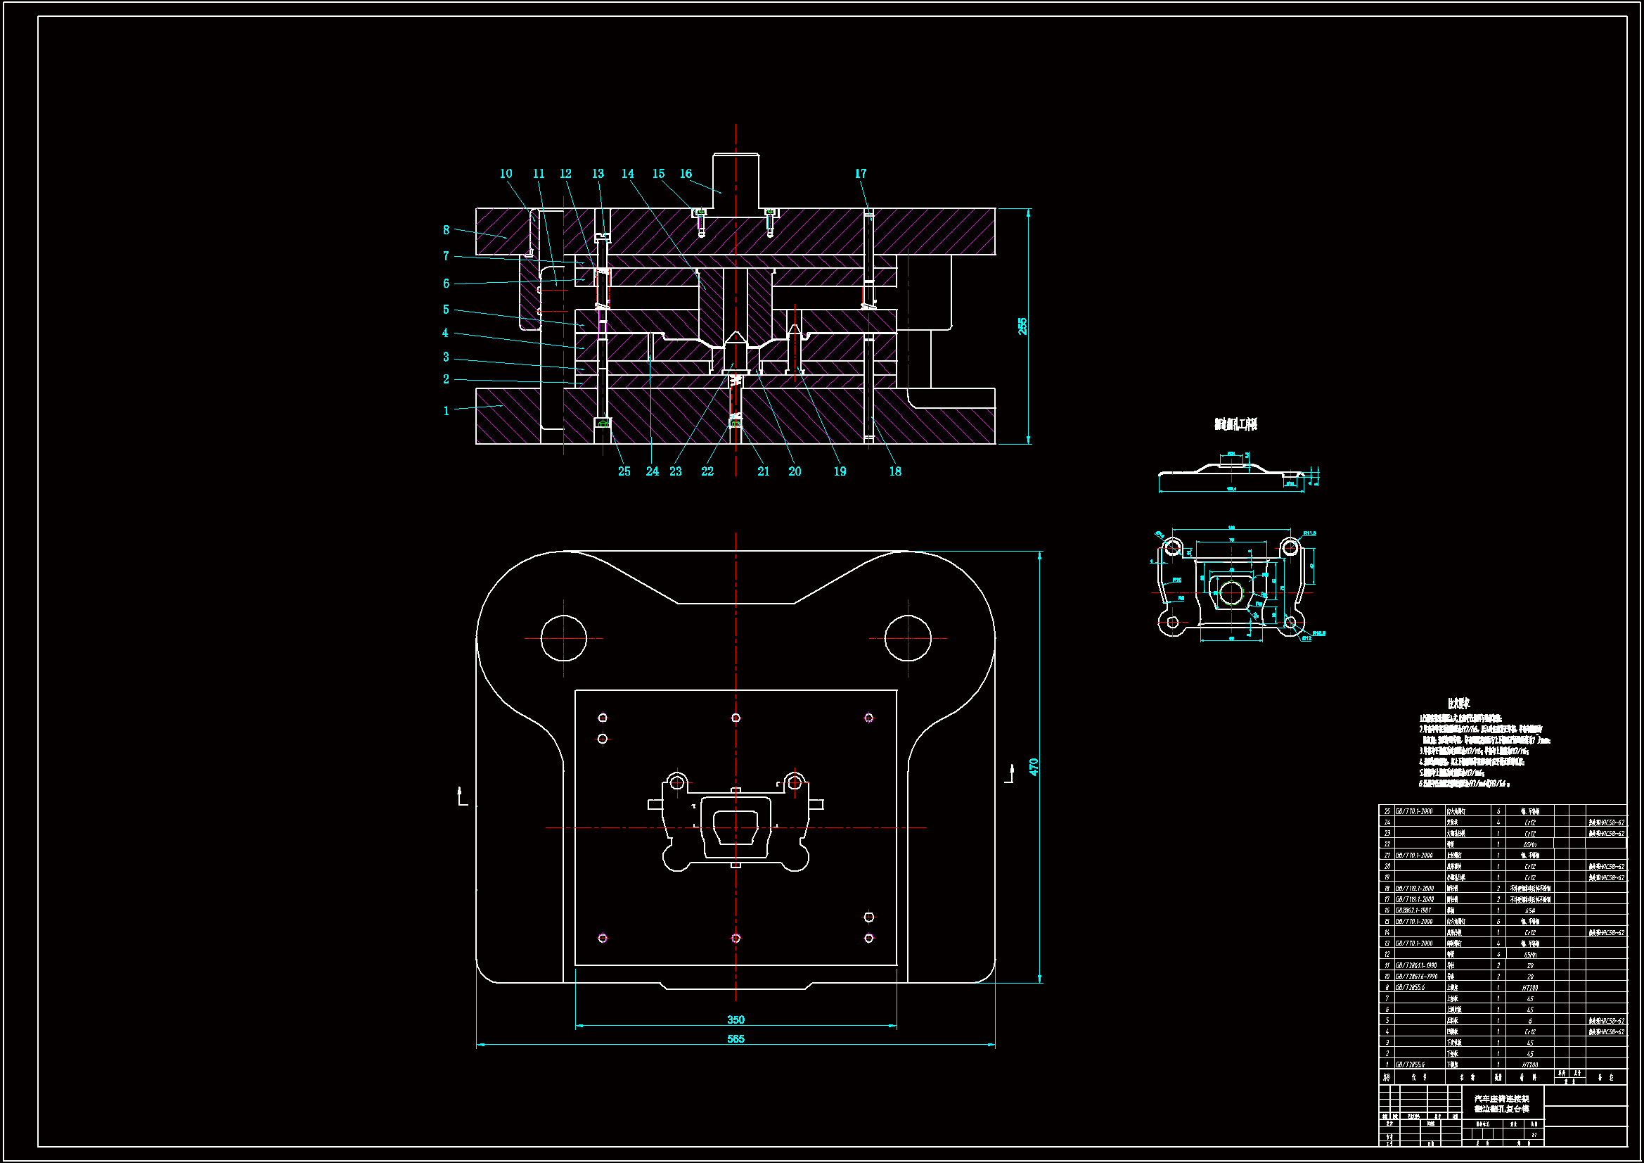Click part callout number 25
Screen dimensions: 1644x1163
[624, 471]
